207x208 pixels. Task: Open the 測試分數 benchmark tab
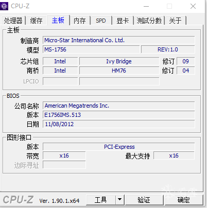click(149, 21)
